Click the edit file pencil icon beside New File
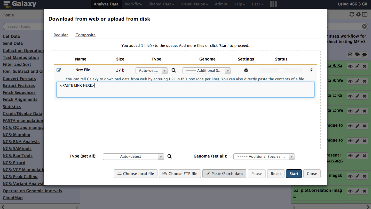The width and height of the screenshot is (371, 209). pyautogui.click(x=59, y=70)
